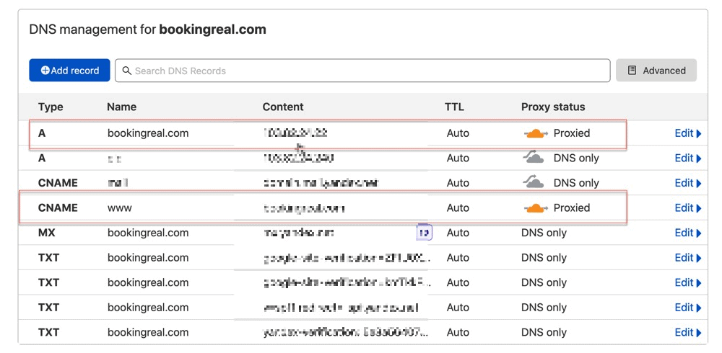
Task: Open Edit for the MX record
Action: click(688, 233)
